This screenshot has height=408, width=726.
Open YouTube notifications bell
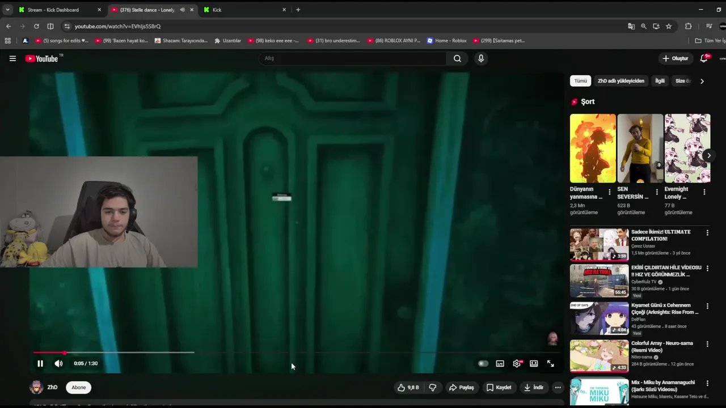pyautogui.click(x=704, y=58)
